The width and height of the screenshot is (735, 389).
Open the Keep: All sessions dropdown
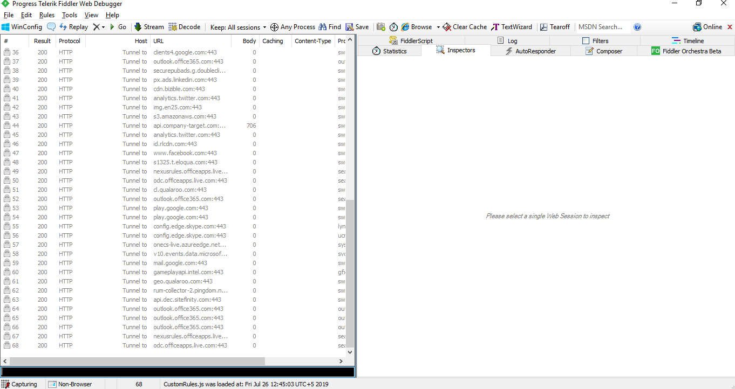[x=239, y=27]
